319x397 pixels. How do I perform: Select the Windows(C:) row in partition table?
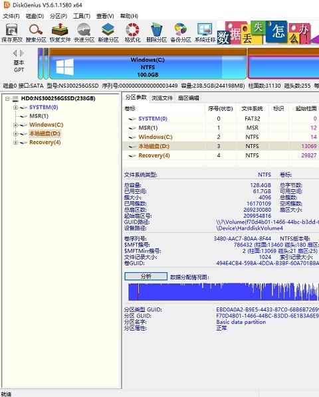[221, 137]
